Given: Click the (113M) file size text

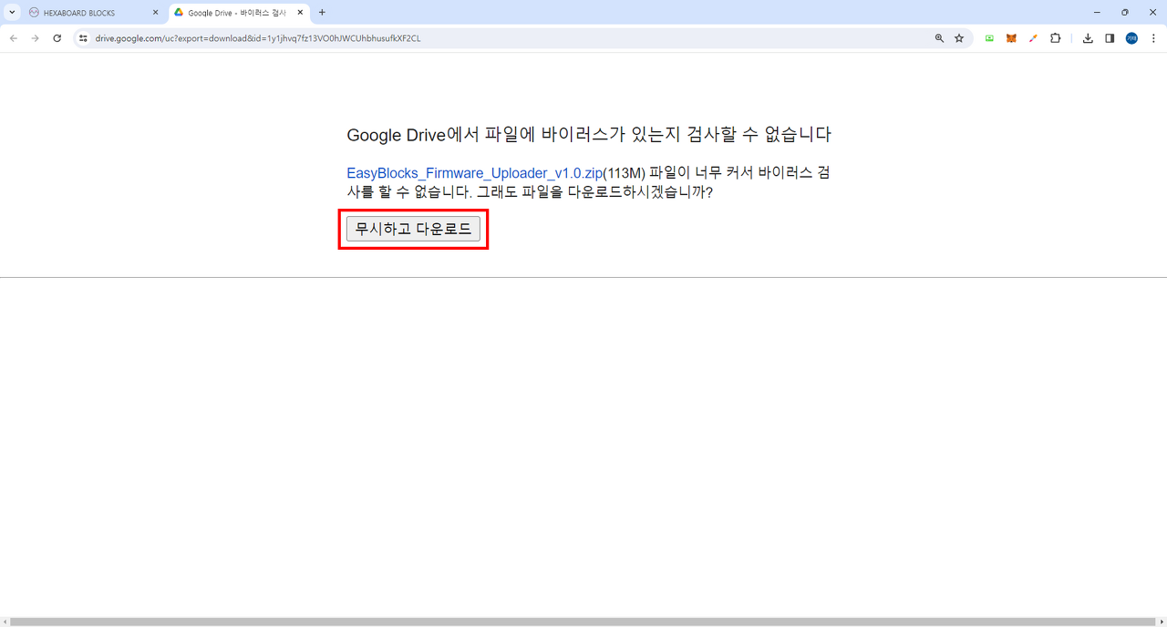Looking at the screenshot, I should [625, 173].
